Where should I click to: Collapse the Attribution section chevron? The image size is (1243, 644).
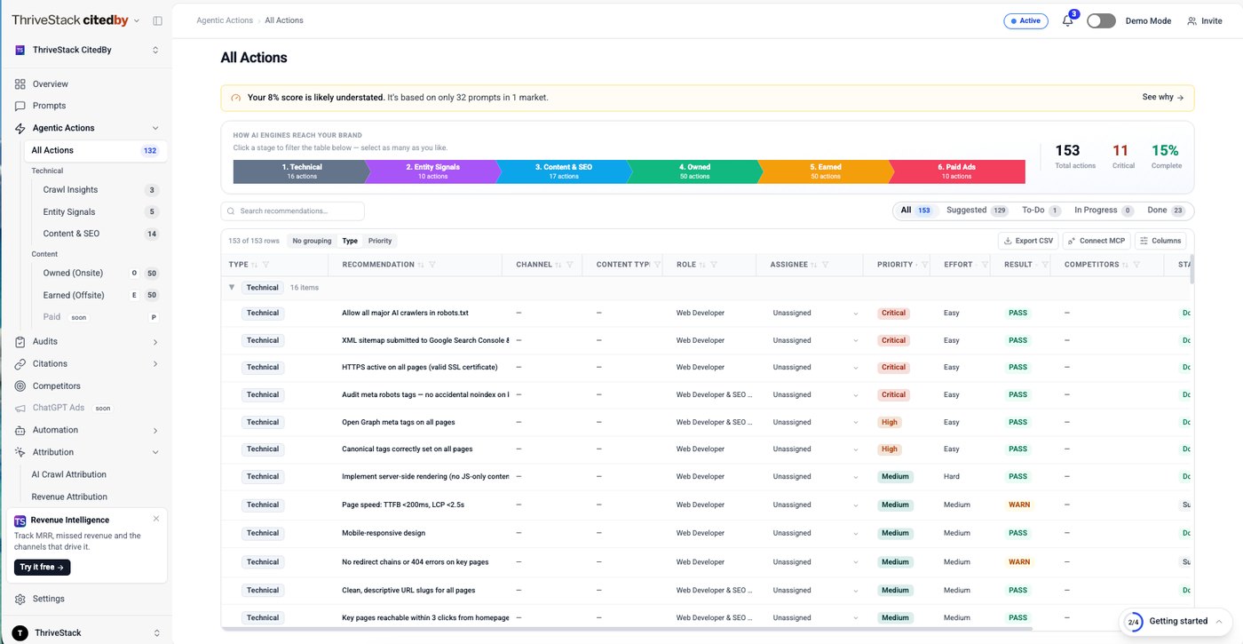click(155, 452)
